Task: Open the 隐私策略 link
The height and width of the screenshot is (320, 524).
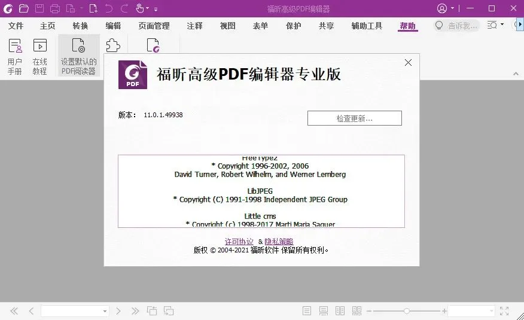Action: pos(279,242)
